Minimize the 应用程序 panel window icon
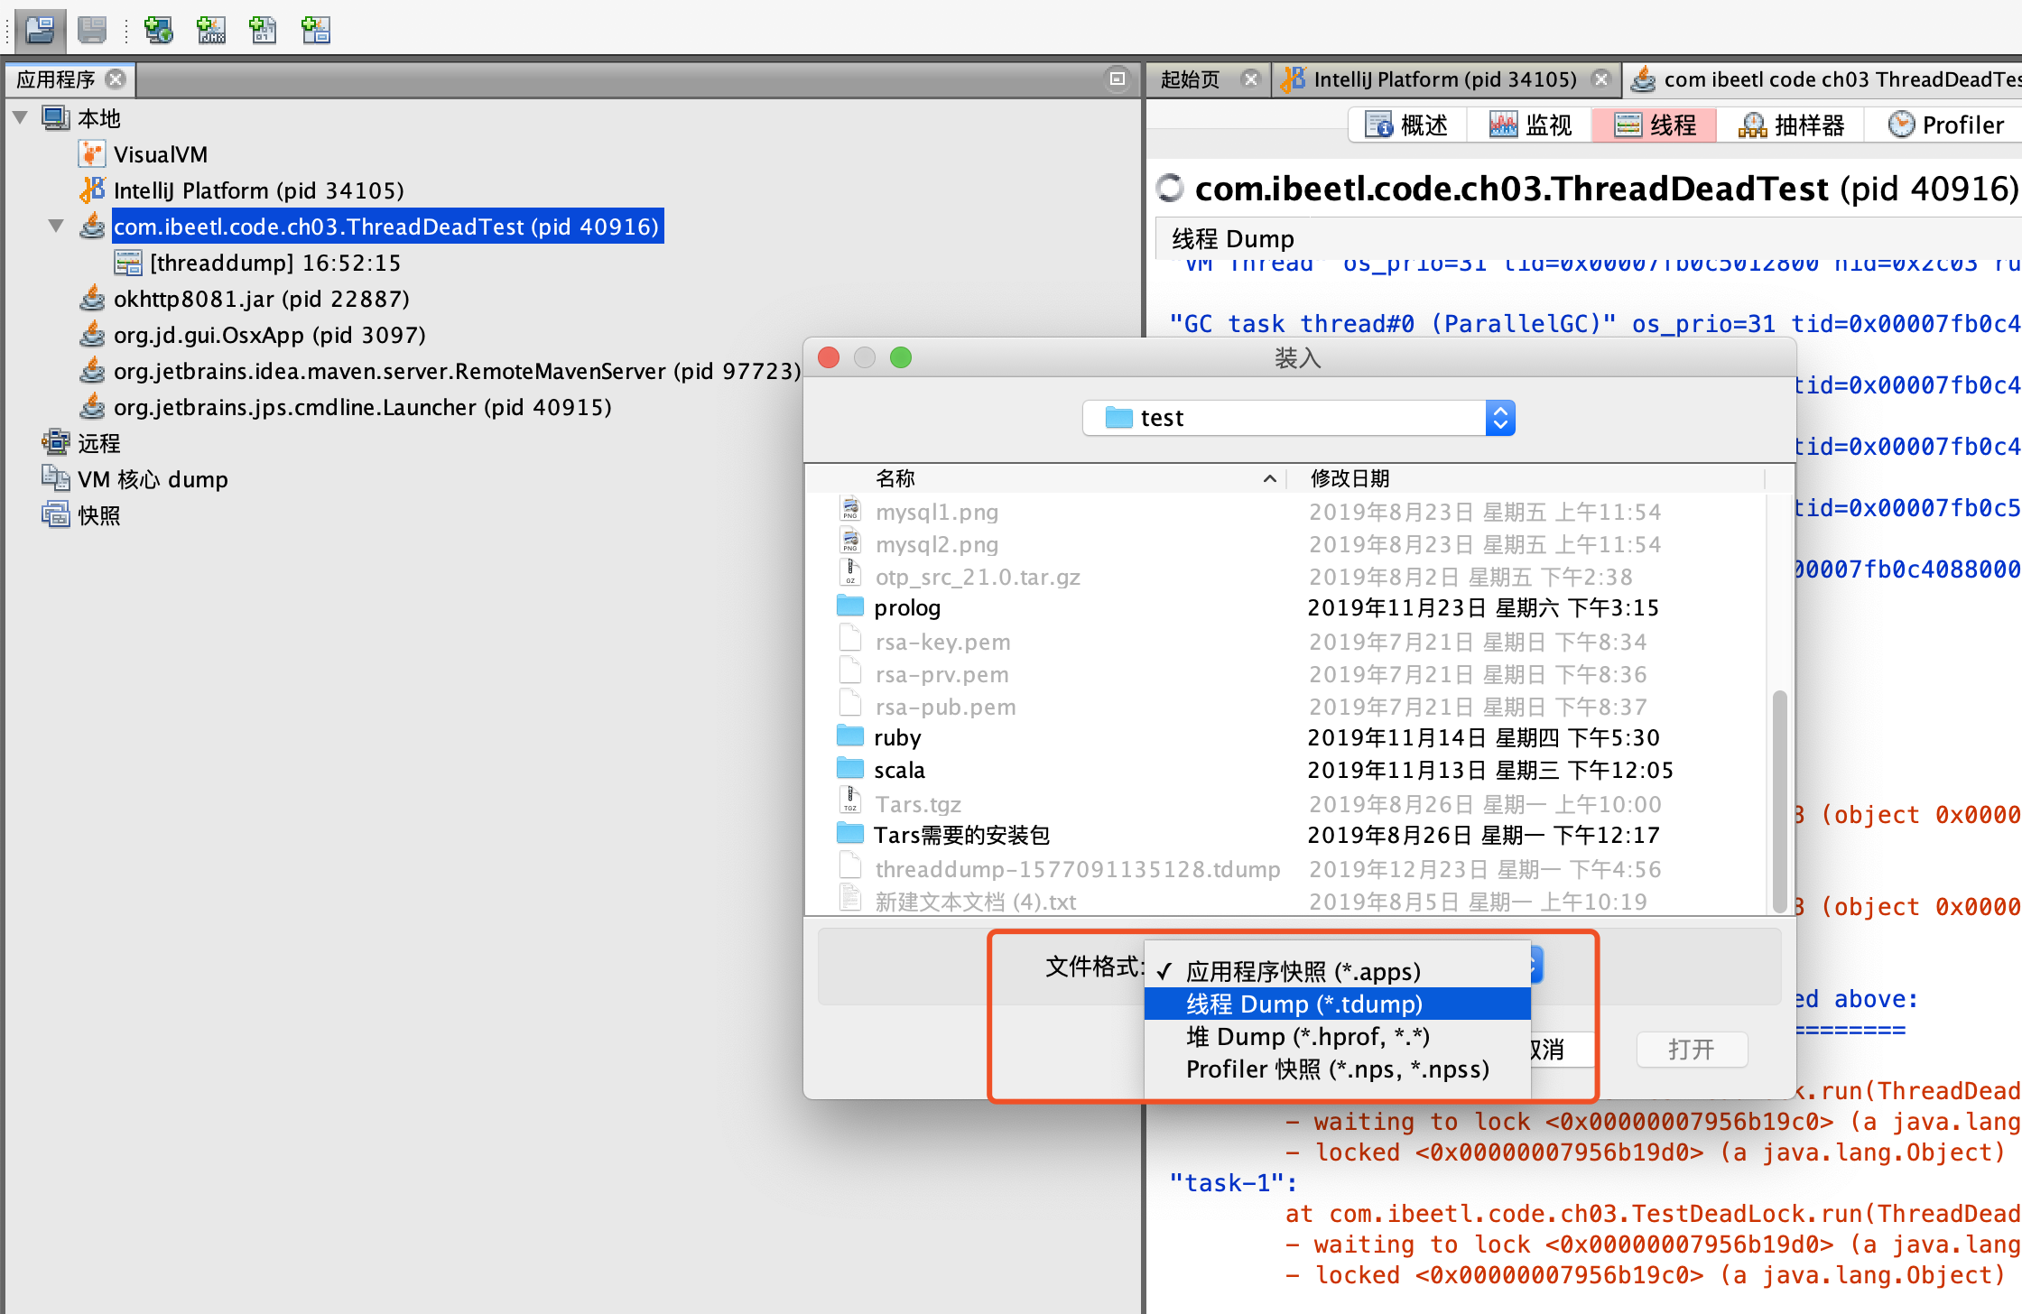This screenshot has height=1314, width=2022. [x=1117, y=79]
